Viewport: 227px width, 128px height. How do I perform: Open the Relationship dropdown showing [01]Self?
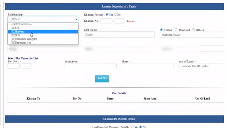[43, 19]
